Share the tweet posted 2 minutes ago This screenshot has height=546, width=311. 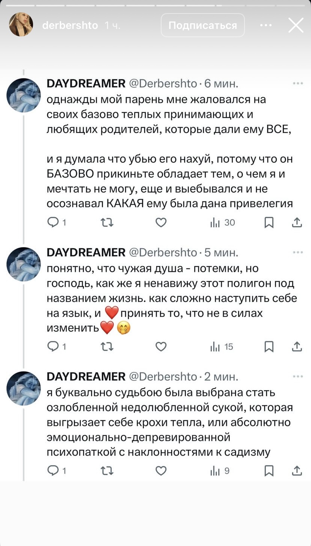pyautogui.click(x=297, y=471)
